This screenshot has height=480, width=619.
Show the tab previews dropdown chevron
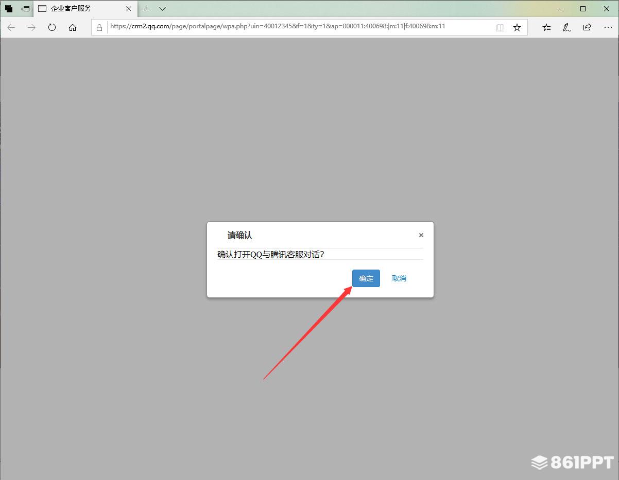(x=162, y=9)
